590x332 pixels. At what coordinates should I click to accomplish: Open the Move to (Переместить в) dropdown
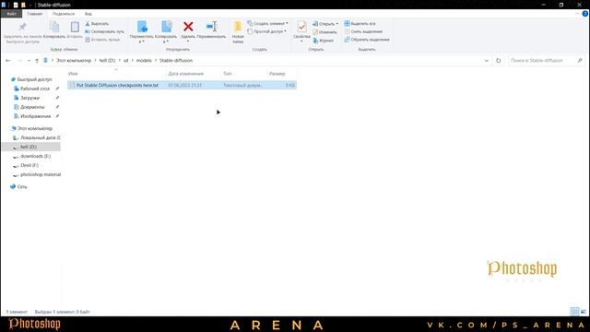(141, 32)
